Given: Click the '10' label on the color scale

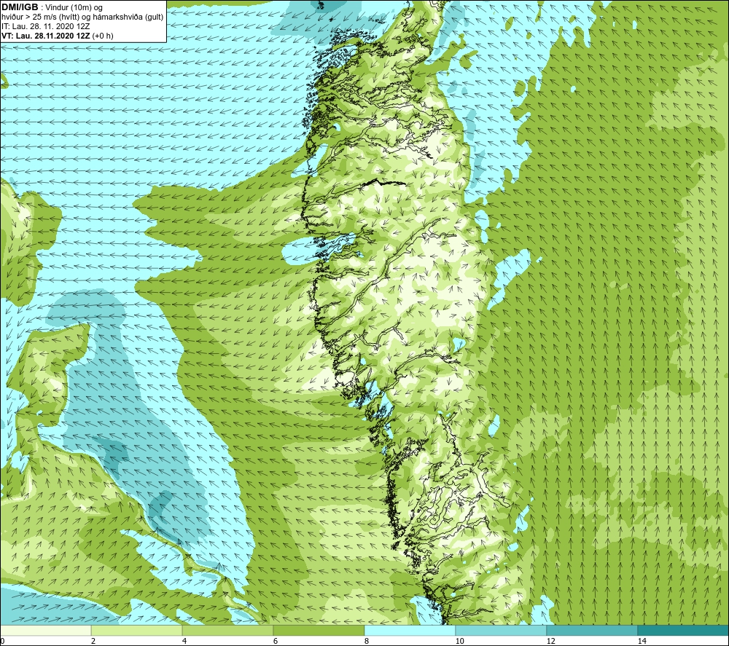Looking at the screenshot, I should tap(459, 642).
